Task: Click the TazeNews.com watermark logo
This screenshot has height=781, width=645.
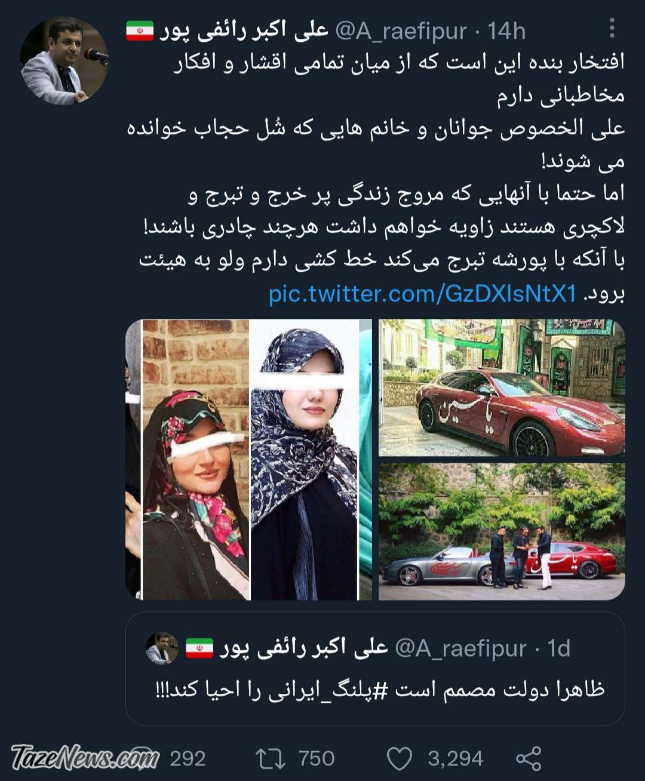Action: (85, 758)
